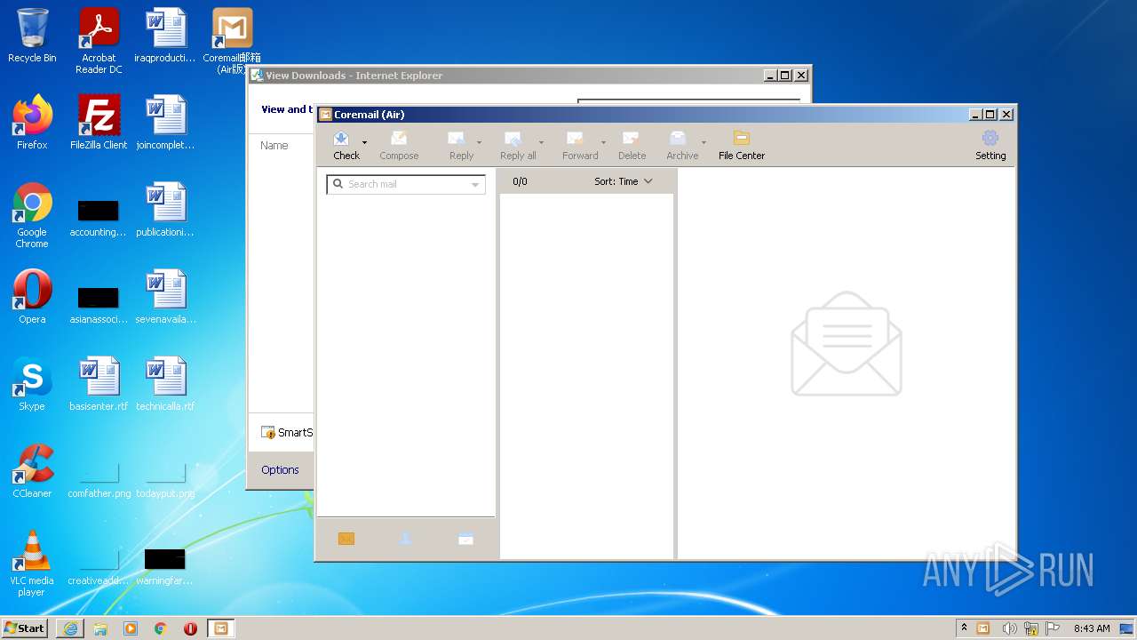Click the volume icon in system tray
1137x640 pixels.
[x=1009, y=628]
